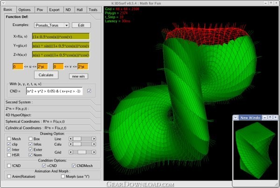280x188 pixels.
Task: Click into the Y=g(u,v) formula field
Action: coord(61,46)
